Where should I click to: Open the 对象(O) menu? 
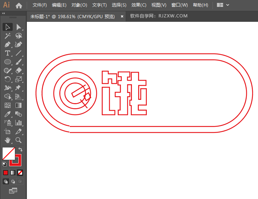pos(79,5)
